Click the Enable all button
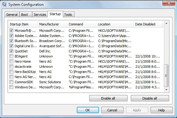 108,98
